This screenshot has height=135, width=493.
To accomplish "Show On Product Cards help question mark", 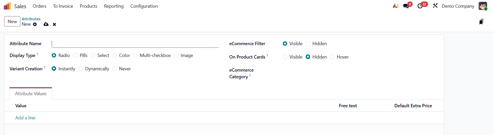I will pos(267,56).
